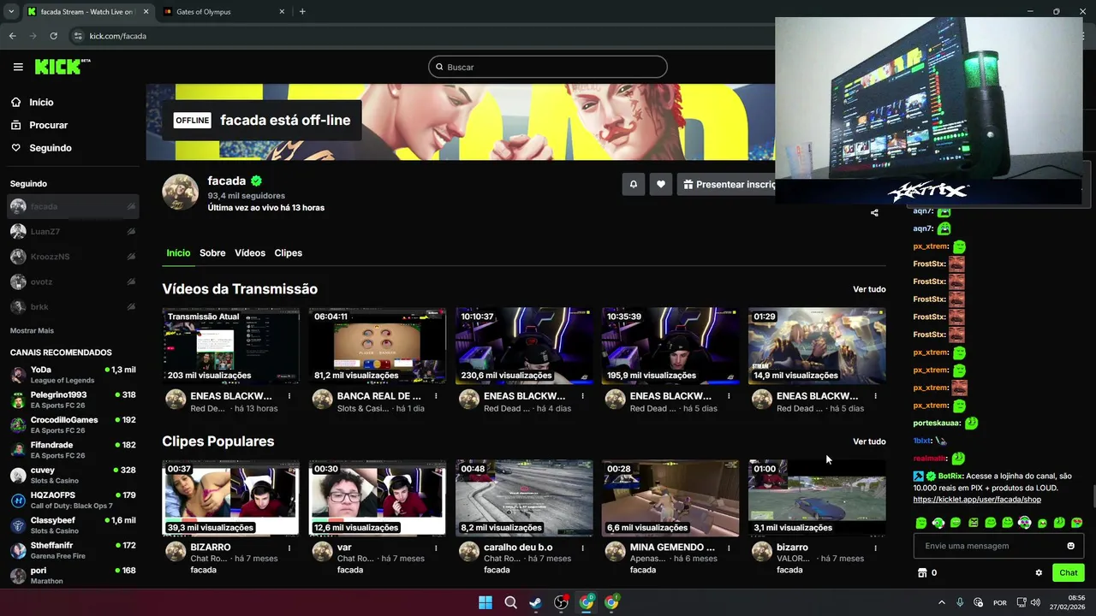The width and height of the screenshot is (1096, 616).
Task: Click the facada profile avatar
Action: [181, 192]
